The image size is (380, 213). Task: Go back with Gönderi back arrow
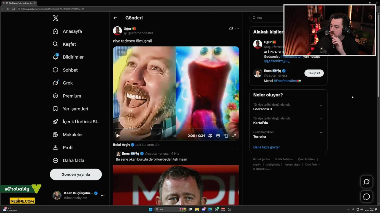click(115, 18)
